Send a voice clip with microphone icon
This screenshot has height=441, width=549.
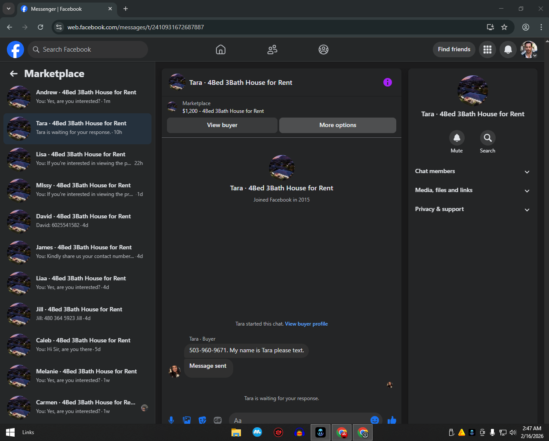click(x=171, y=420)
